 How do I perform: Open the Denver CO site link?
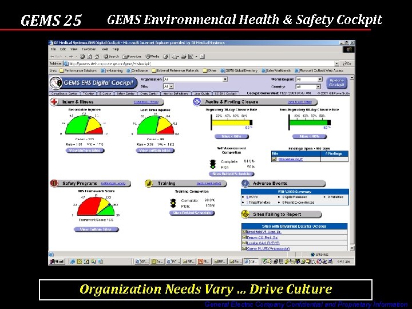pyautogui.click(x=262, y=237)
